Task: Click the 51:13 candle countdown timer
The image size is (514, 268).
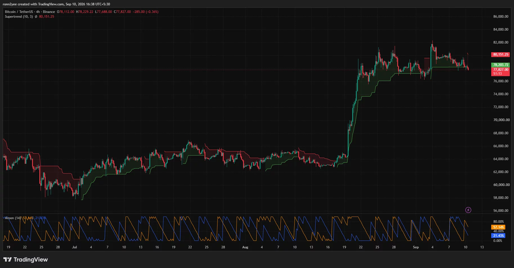Action: [497, 74]
